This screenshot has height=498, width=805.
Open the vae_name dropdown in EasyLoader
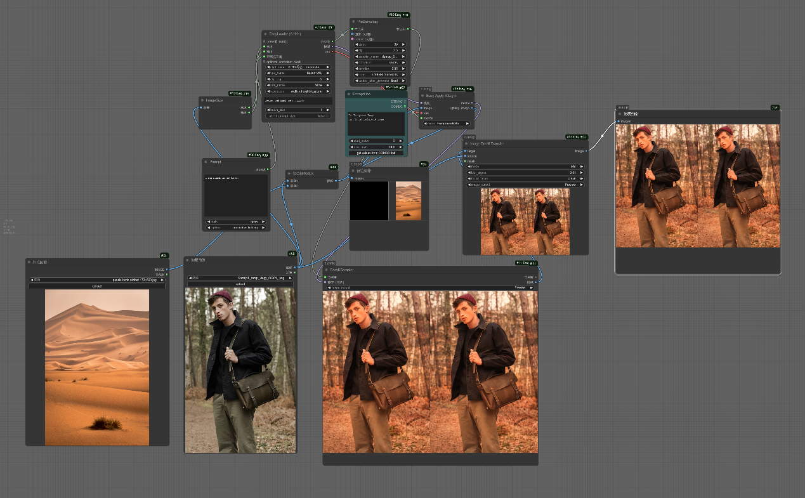coord(297,73)
